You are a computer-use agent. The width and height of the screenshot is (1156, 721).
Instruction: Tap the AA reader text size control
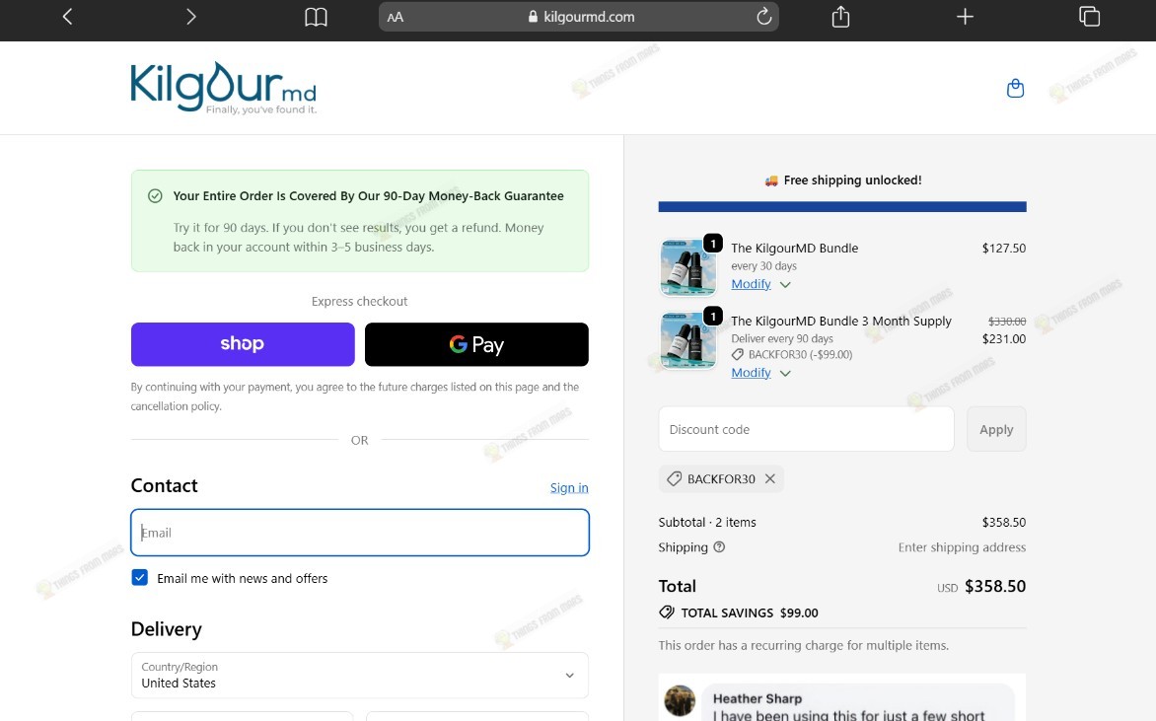[396, 17]
